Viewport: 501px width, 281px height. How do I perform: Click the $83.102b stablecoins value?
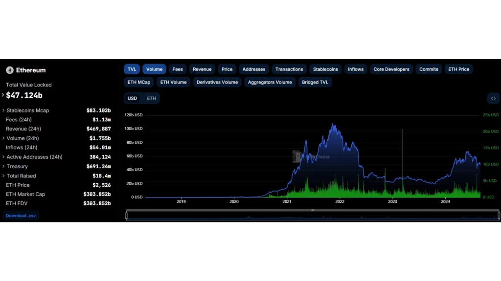pyautogui.click(x=98, y=110)
